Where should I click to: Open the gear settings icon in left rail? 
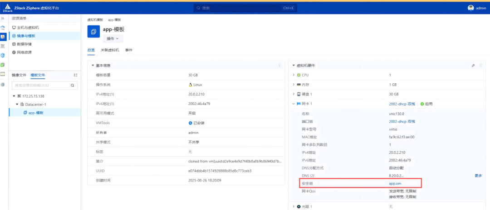pos(3,84)
